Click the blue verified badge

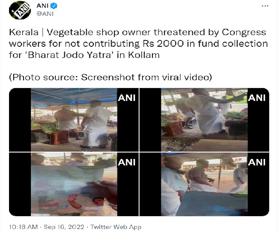54,6
